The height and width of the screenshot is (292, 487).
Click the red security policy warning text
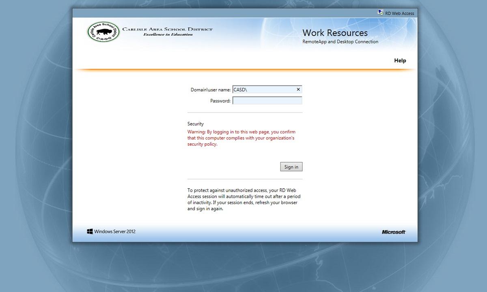pos(241,138)
